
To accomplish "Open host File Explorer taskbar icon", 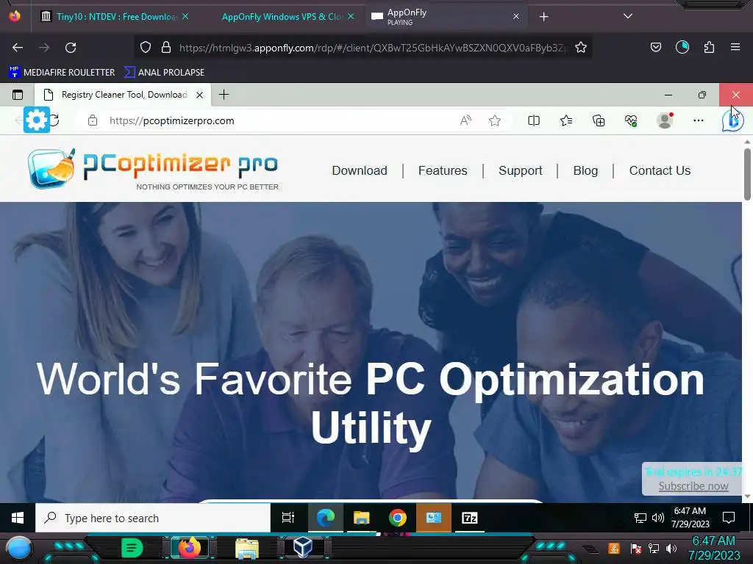I will (247, 548).
